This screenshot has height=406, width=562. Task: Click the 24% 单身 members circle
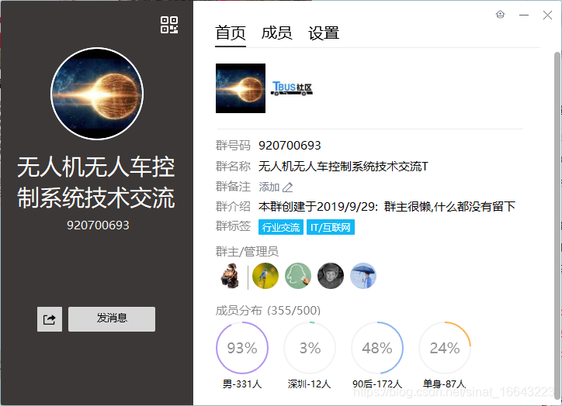(x=445, y=348)
